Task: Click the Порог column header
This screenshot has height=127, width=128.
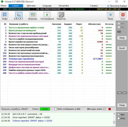Action: (x=79, y=24)
